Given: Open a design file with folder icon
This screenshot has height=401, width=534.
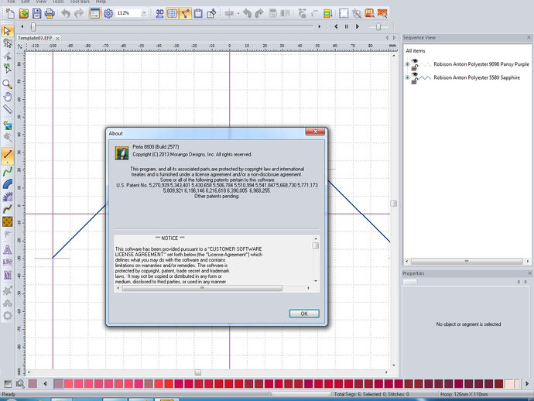Looking at the screenshot, I should (23, 13).
